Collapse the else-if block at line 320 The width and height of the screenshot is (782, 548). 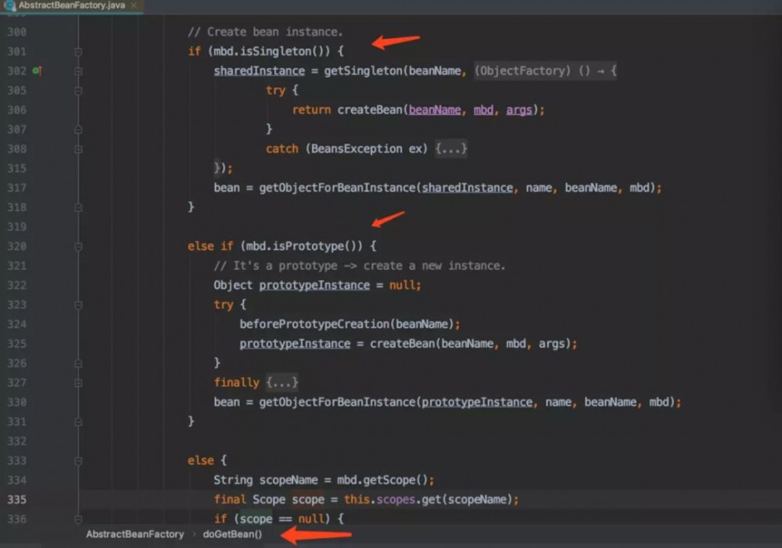click(x=78, y=246)
